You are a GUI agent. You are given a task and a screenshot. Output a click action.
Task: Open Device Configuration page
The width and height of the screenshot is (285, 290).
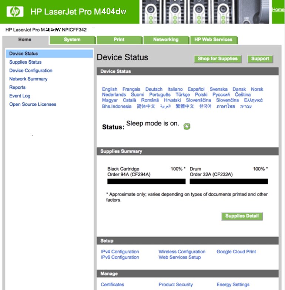(x=31, y=70)
